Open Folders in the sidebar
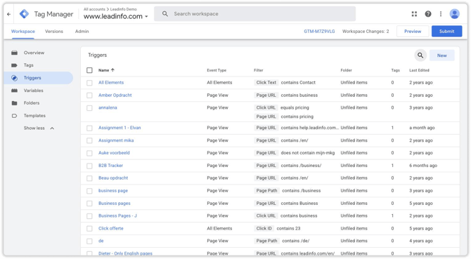Viewport: 471px width, 259px height. 32,102
